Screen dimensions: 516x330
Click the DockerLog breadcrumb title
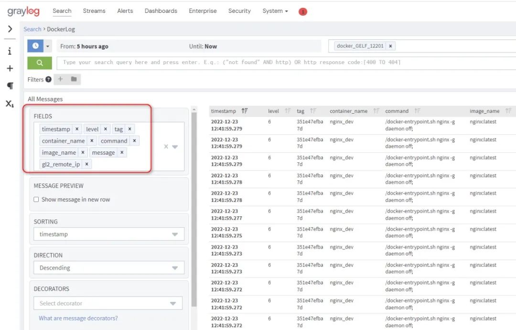pyautogui.click(x=61, y=29)
